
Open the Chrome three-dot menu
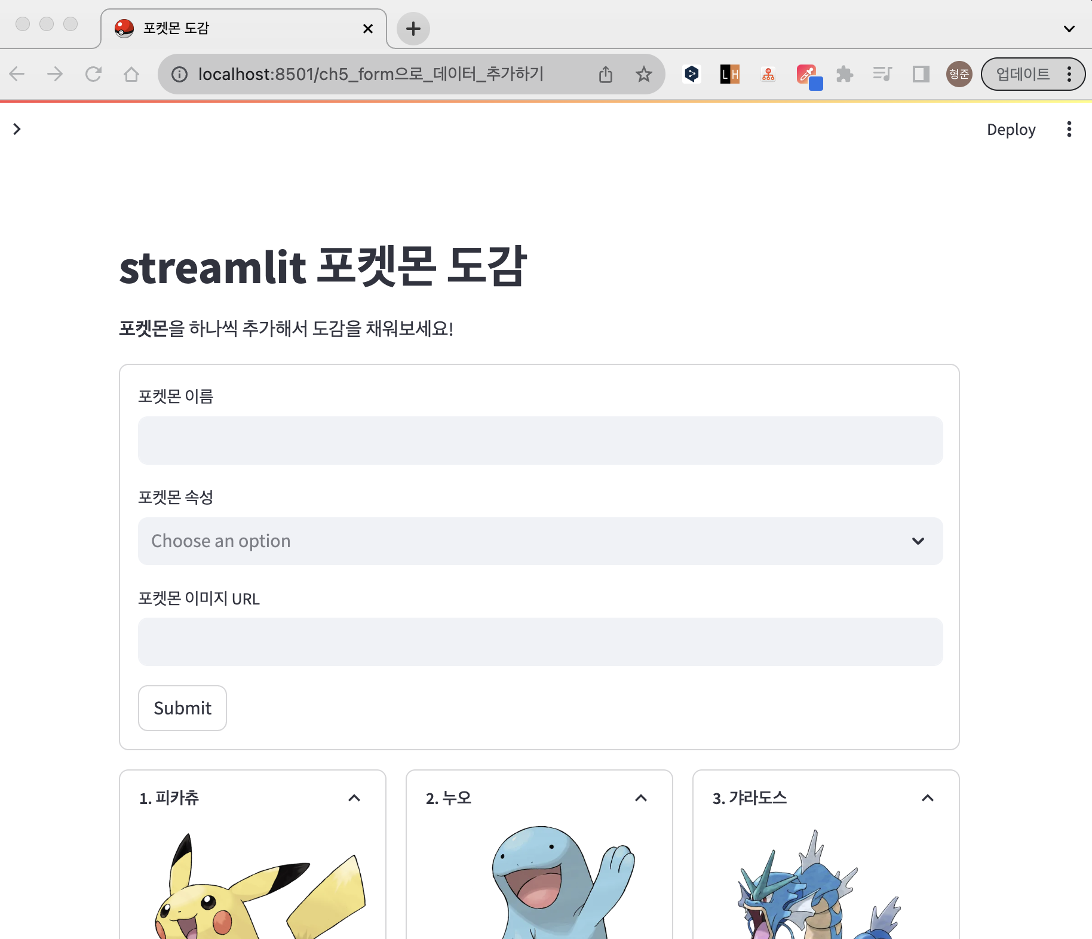click(x=1069, y=74)
